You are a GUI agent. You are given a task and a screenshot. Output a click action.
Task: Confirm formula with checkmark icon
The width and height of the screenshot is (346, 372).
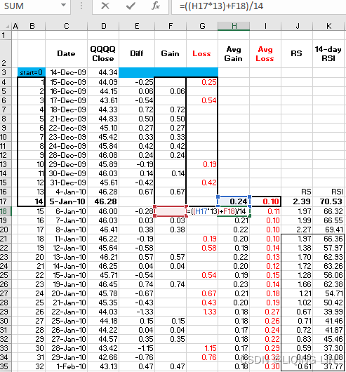[131, 6]
